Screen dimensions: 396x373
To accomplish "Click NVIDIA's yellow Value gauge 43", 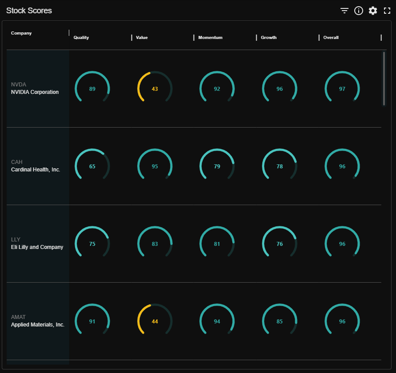I will tap(154, 89).
